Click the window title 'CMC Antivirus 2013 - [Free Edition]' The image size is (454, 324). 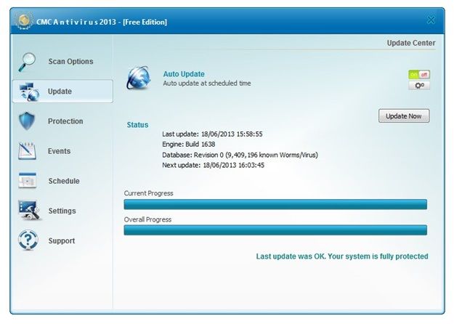(x=102, y=22)
